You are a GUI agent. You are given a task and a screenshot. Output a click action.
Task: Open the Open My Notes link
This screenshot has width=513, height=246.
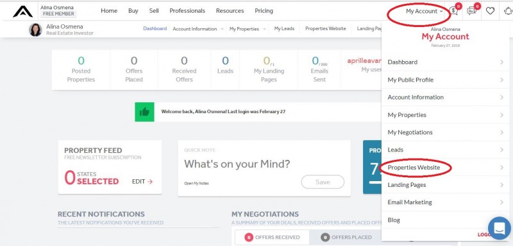click(196, 184)
